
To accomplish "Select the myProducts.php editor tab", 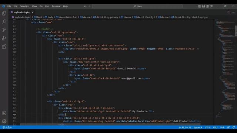I will click(x=22, y=12).
